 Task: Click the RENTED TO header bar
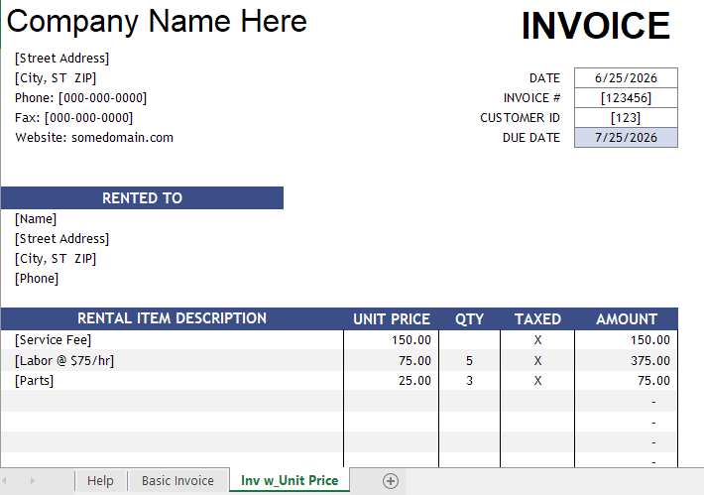click(x=142, y=198)
